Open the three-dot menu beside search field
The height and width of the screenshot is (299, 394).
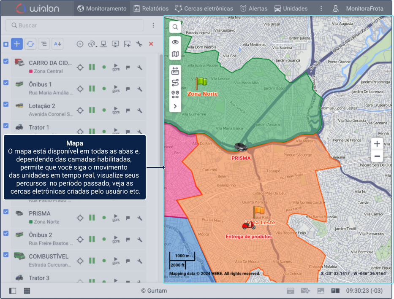[x=153, y=25]
